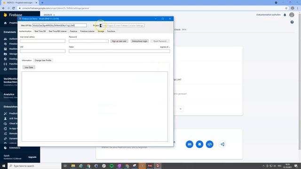Click the User Data button
Screen dimensions: 301x169
coord(29,68)
